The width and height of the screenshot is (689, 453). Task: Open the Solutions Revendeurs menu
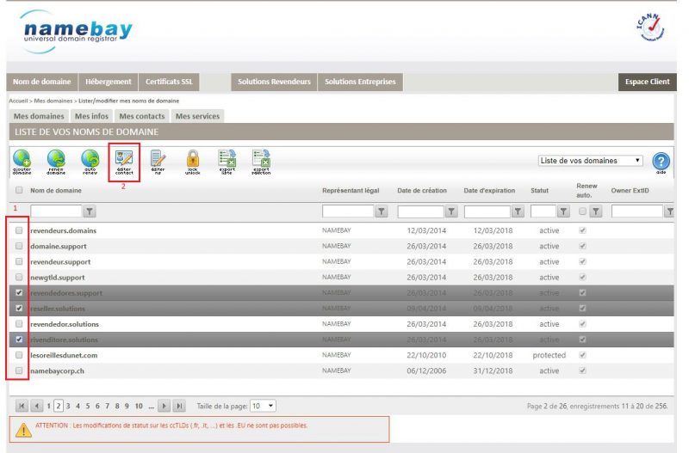pos(274,82)
